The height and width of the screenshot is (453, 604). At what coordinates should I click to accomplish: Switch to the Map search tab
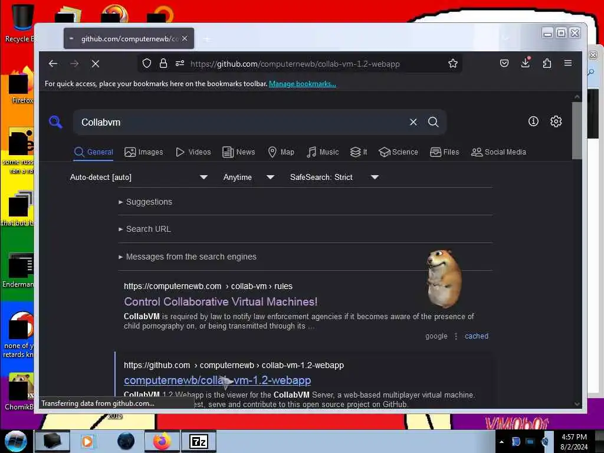281,152
